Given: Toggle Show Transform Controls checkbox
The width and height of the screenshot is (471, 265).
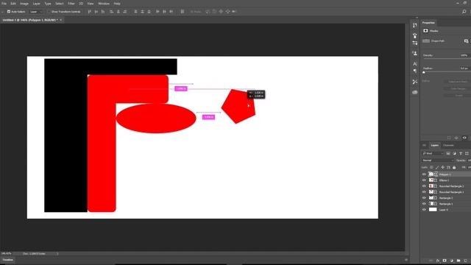Looking at the screenshot, I should pos(49,12).
